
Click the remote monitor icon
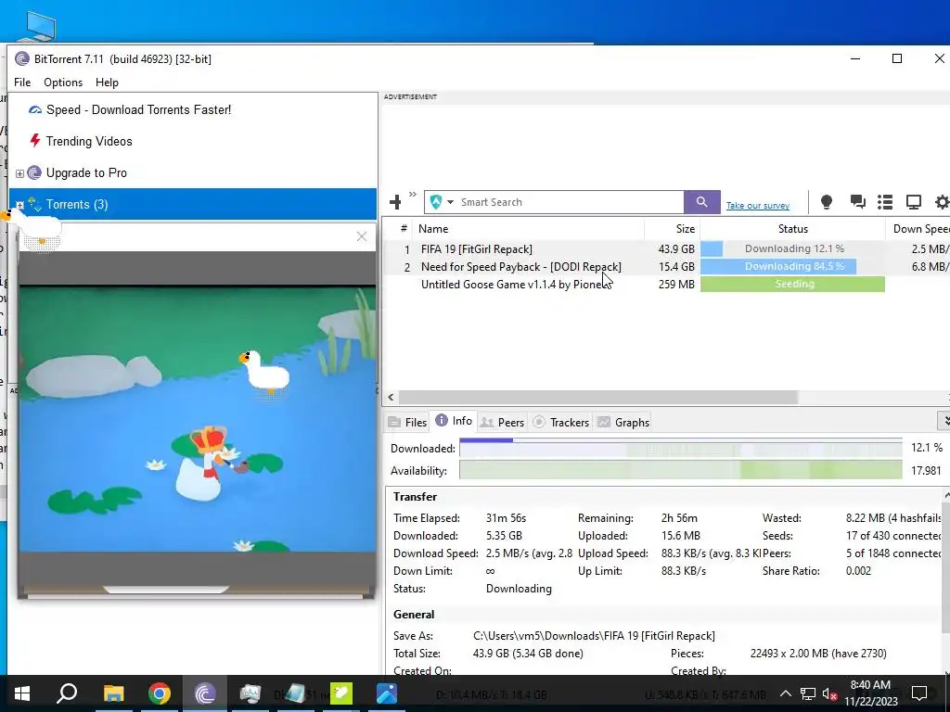coord(913,201)
